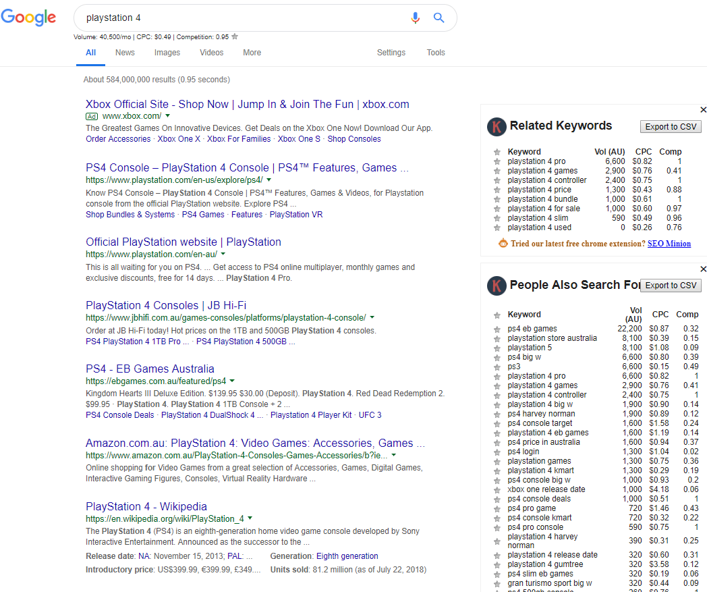Open dropdown arrow for Wikipedia result URL
707x592 pixels.
250,518
